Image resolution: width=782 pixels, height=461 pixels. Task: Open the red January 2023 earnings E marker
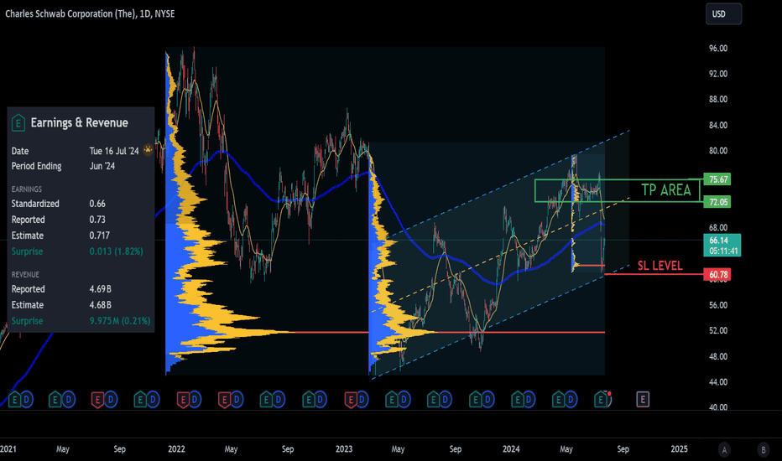coord(351,400)
